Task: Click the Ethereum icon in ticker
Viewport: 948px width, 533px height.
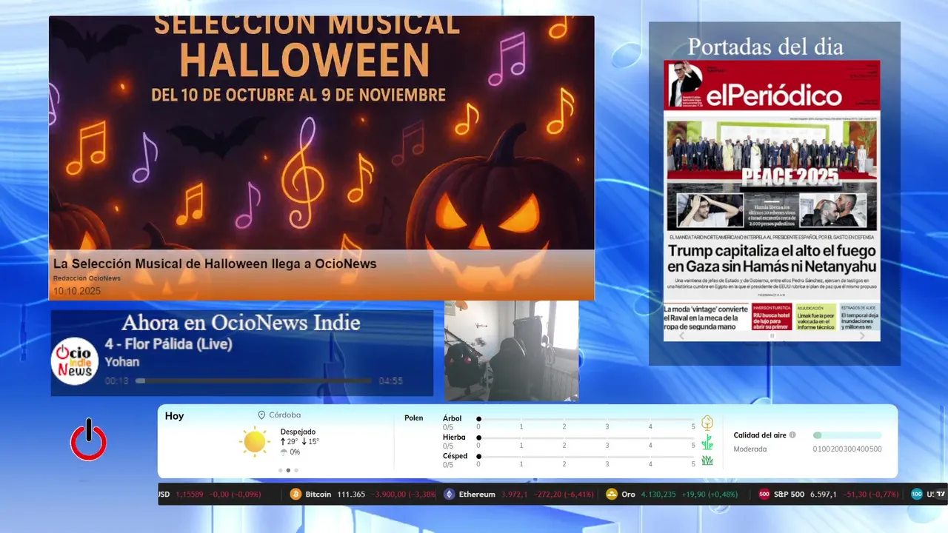Action: click(x=449, y=494)
